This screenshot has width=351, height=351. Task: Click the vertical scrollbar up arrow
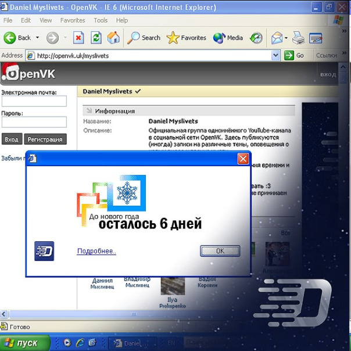[x=343, y=67]
